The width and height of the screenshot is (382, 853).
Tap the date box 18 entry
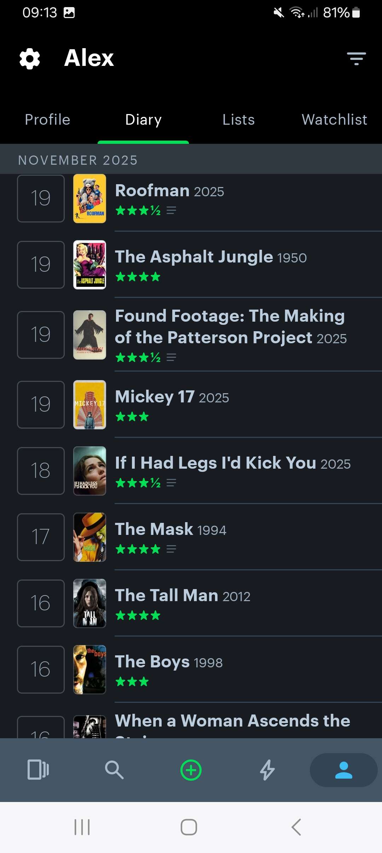pyautogui.click(x=41, y=471)
